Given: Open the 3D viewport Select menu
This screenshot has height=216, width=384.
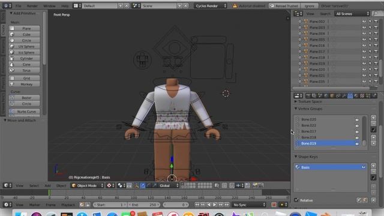Looking at the screenshot, I should pyautogui.click(x=34, y=185).
